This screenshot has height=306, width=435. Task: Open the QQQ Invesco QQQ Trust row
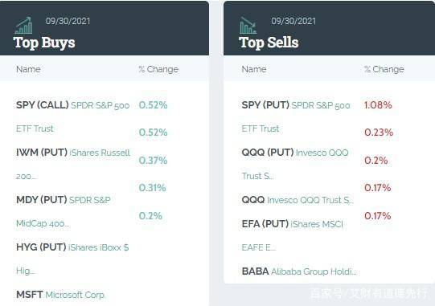(x=298, y=200)
